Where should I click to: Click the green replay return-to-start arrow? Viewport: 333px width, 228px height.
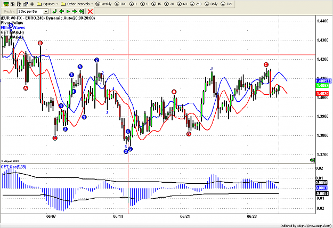point(54,12)
